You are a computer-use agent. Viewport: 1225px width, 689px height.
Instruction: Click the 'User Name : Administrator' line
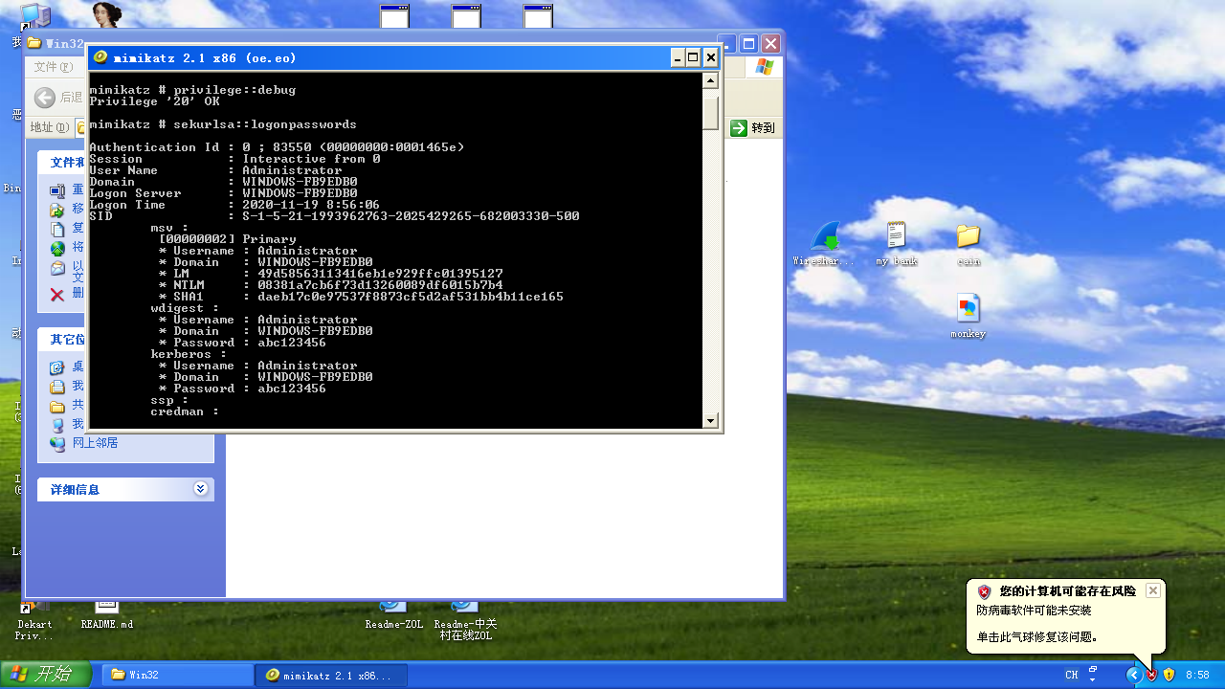[215, 170]
